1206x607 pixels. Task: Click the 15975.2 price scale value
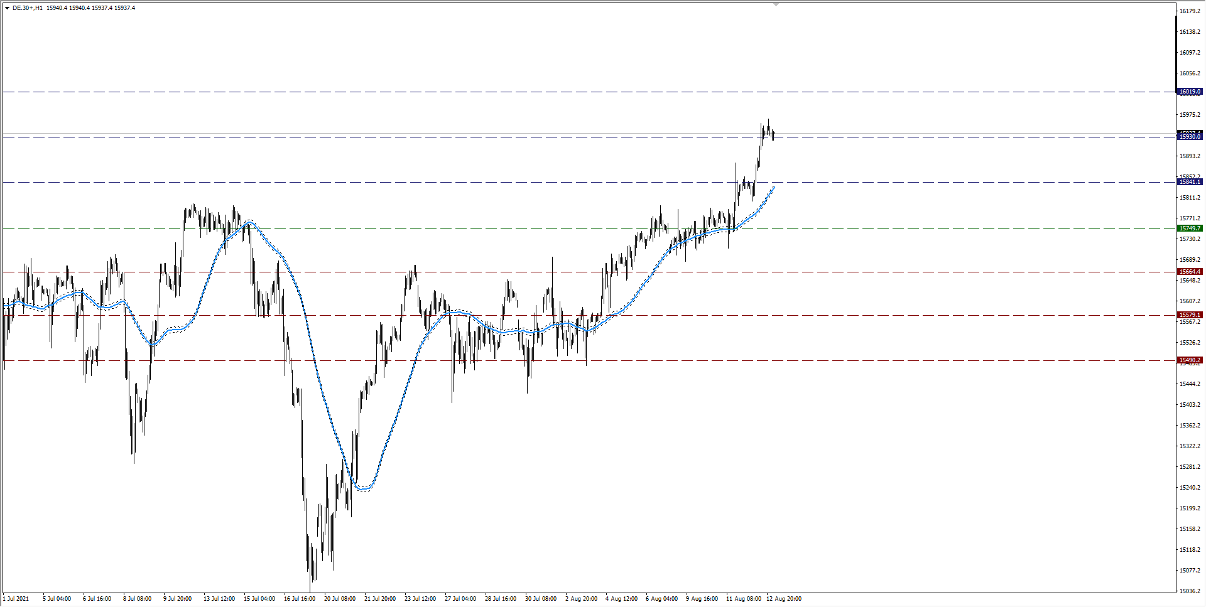coord(1190,115)
